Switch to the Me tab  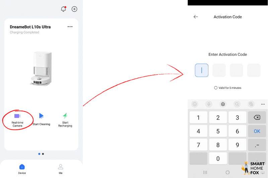[x=61, y=169]
